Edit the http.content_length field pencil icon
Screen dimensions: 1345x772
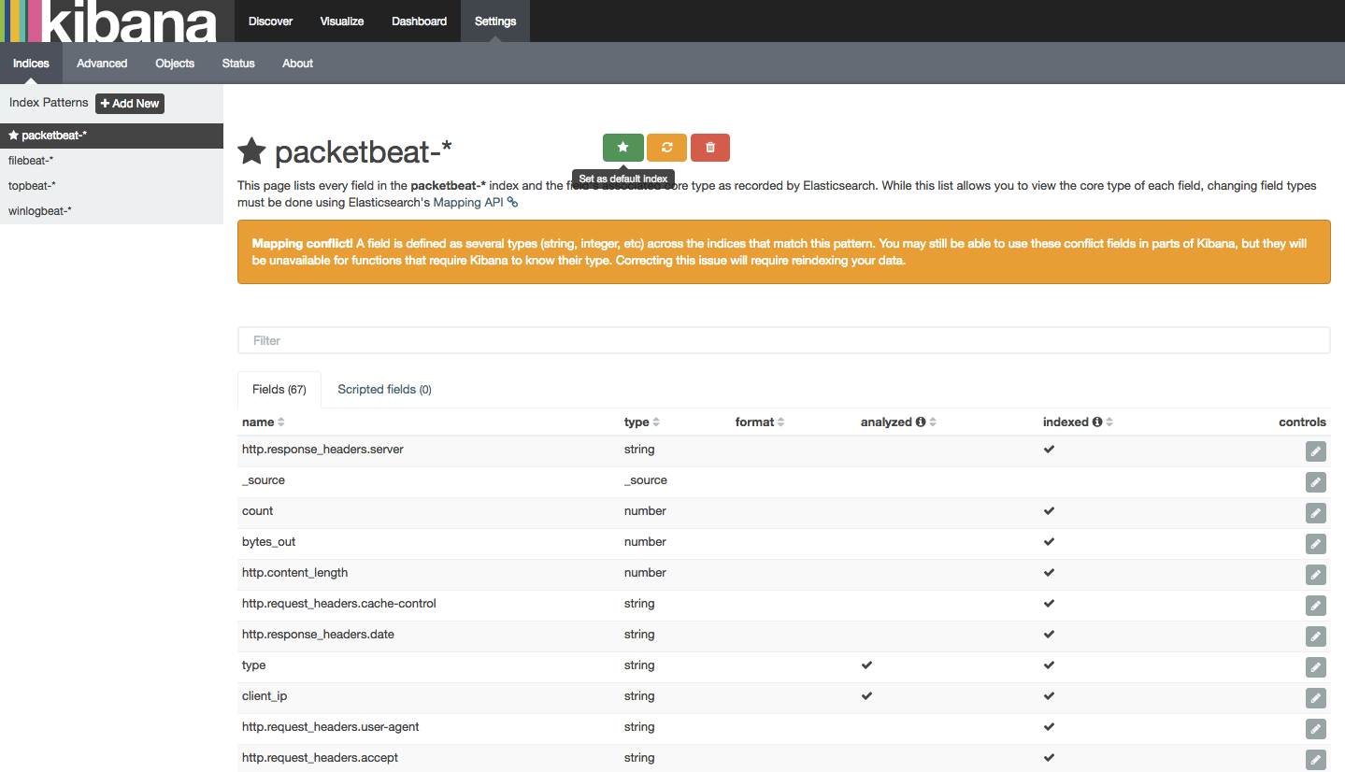(x=1316, y=576)
